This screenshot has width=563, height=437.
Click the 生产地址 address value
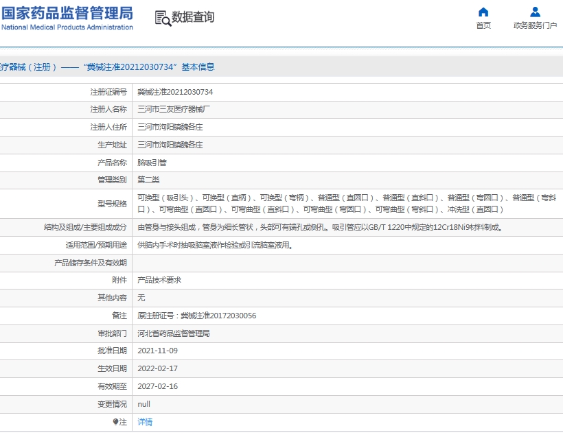pyautogui.click(x=170, y=145)
